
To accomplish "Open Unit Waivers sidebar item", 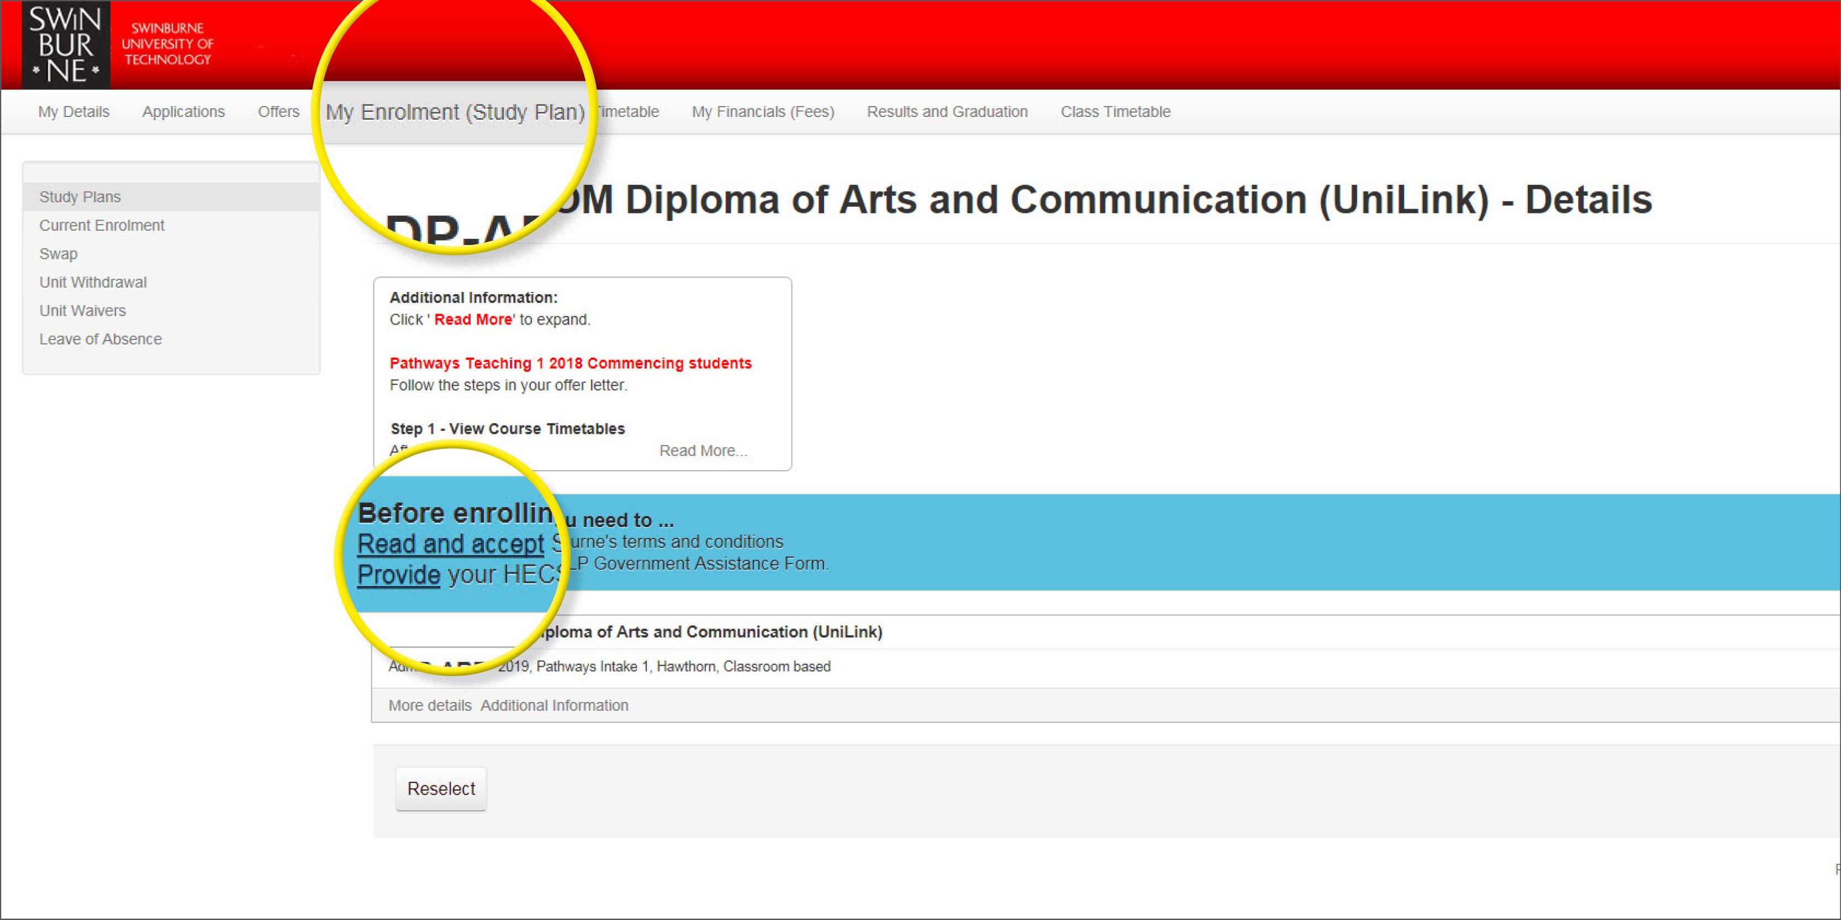I will click(x=82, y=311).
